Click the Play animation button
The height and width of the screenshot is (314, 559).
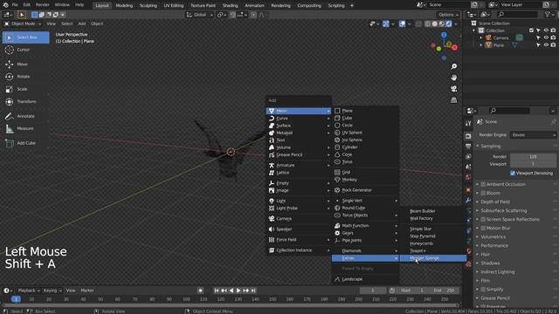click(238, 290)
